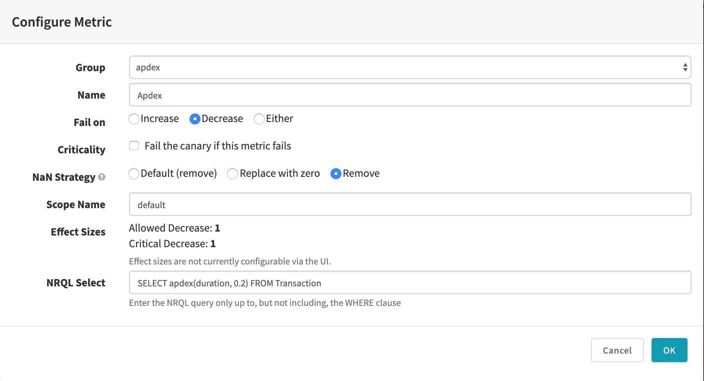The image size is (704, 381).
Task: Click the 'Fail the canary if this metric fails' text
Action: coord(218,146)
